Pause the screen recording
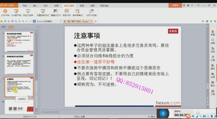Viewport: 217px width, 119px height. pyautogui.click(x=163, y=113)
